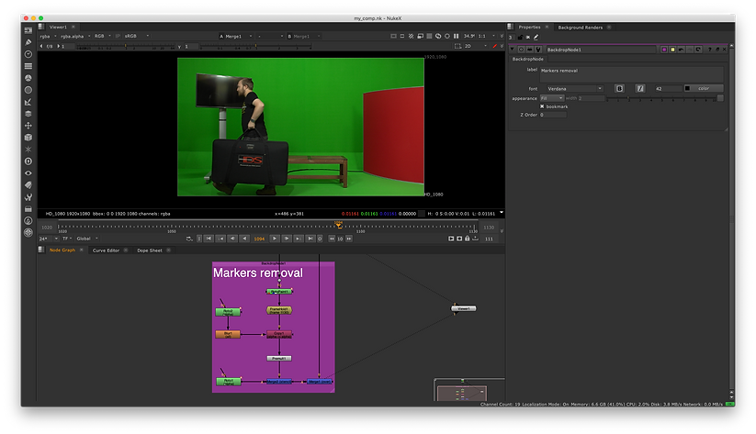Toggle the proxy mode icon in viewer toolbar
Screen dimensions: 756x434
coord(420,36)
